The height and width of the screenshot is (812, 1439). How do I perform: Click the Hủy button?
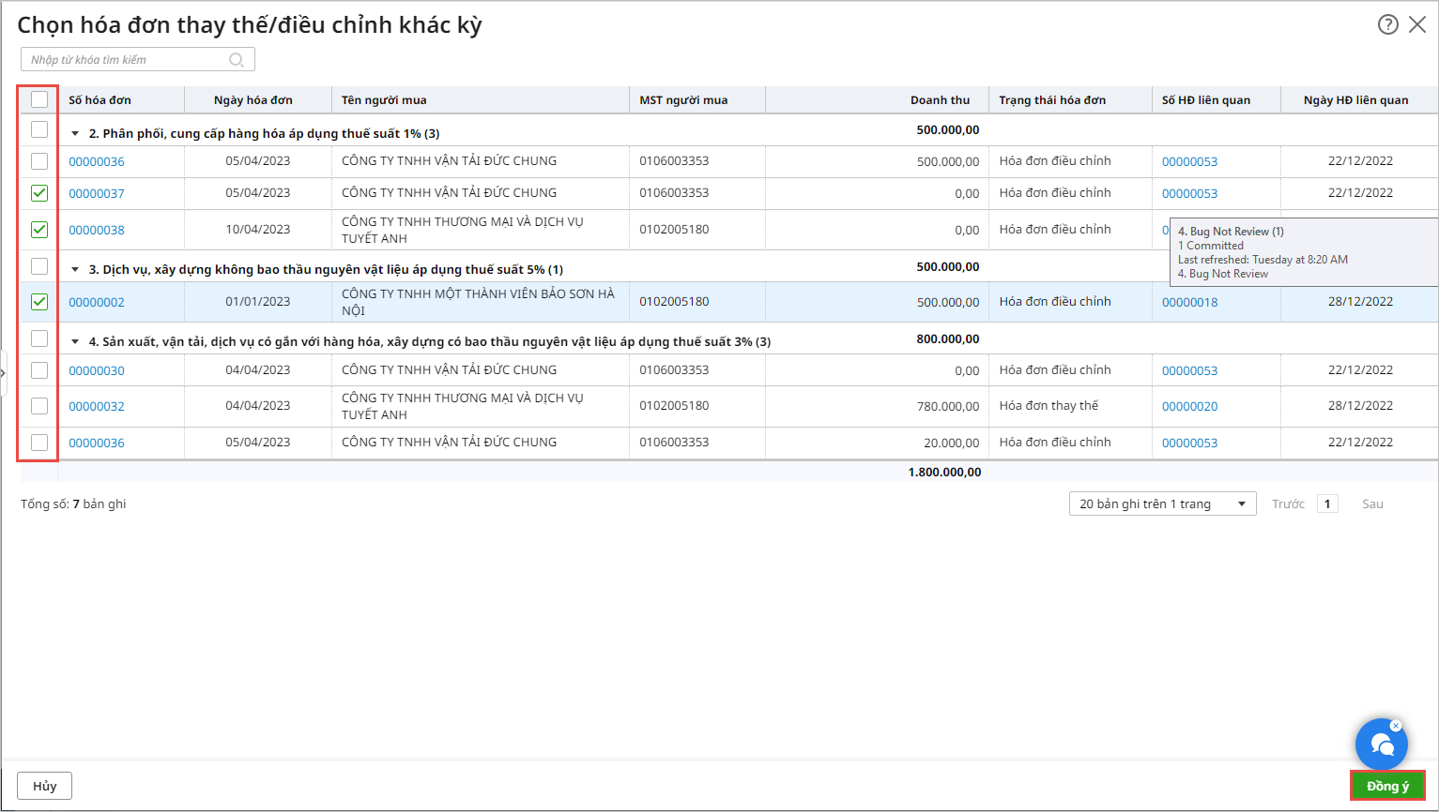point(45,786)
